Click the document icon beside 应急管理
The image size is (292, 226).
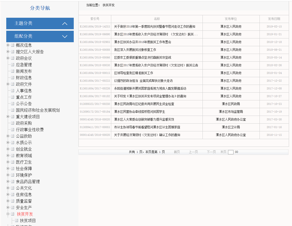(12, 65)
